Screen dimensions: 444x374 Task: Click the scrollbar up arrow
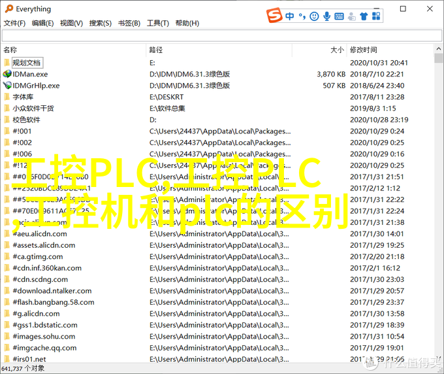click(439, 49)
